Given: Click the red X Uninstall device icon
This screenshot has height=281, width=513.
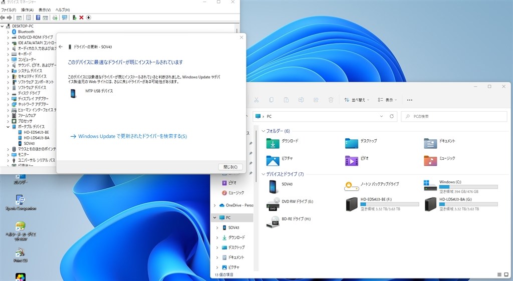Looking at the screenshot, I should (x=82, y=18).
